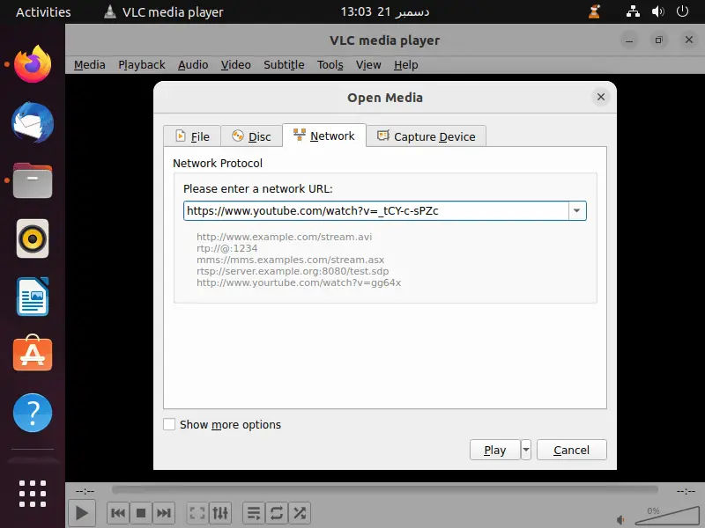The image size is (705, 528).
Task: Open LibreOffice Writer from dock
Action: pyautogui.click(x=33, y=297)
